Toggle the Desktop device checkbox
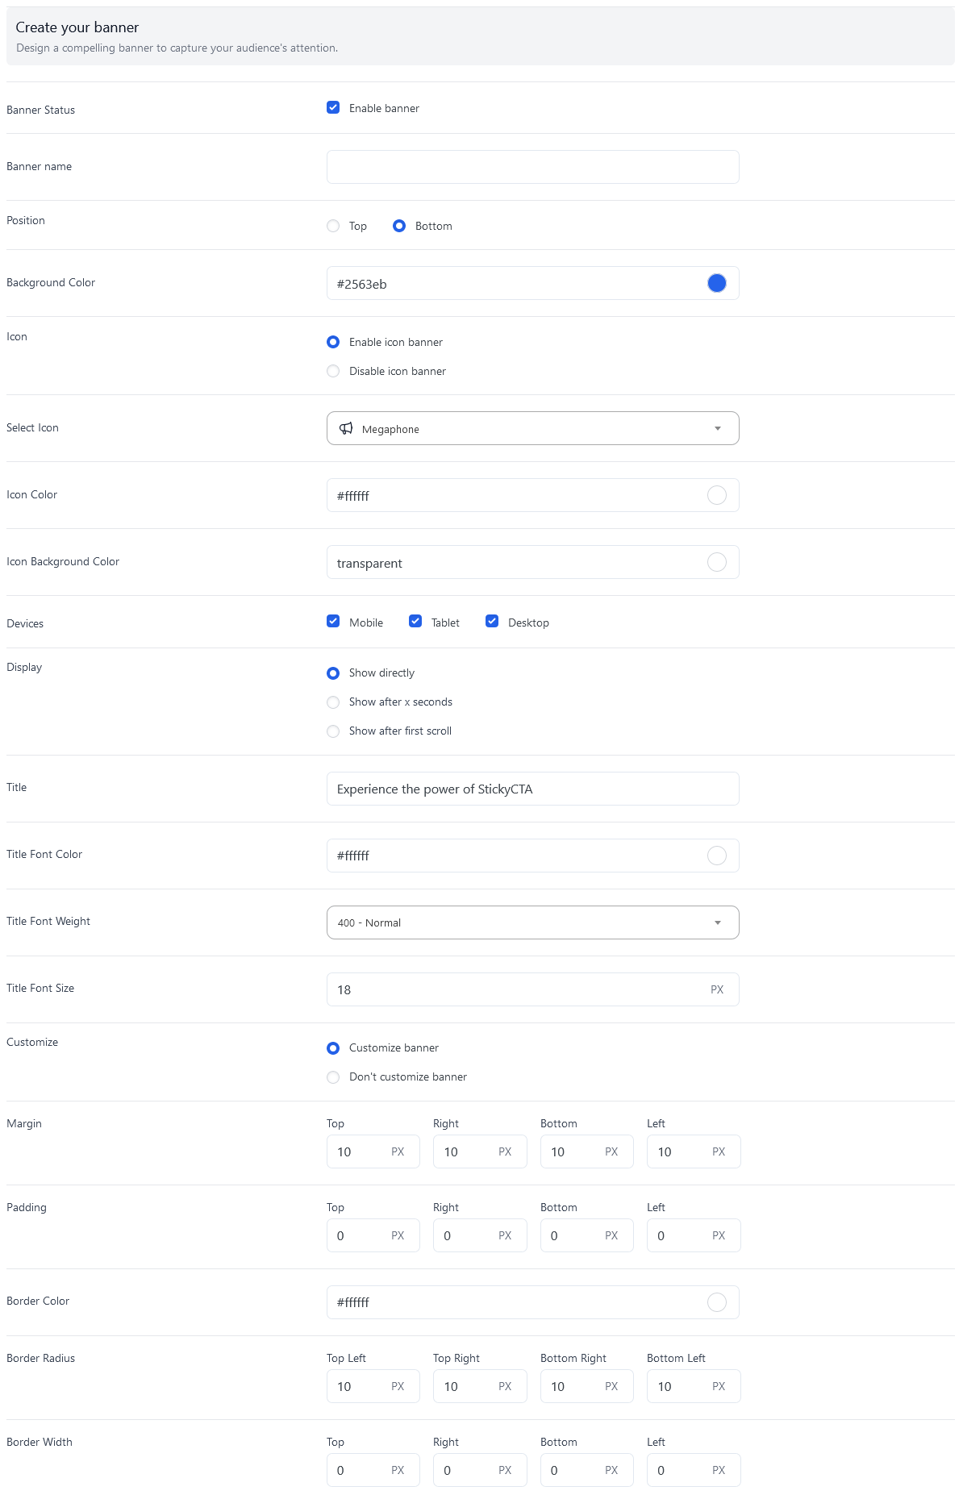Screen dimensions: 963x1495 click(x=492, y=621)
